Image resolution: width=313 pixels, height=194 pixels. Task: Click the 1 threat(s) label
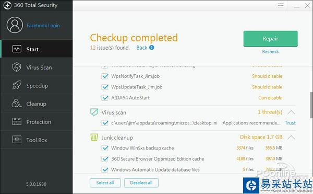pos(270,112)
